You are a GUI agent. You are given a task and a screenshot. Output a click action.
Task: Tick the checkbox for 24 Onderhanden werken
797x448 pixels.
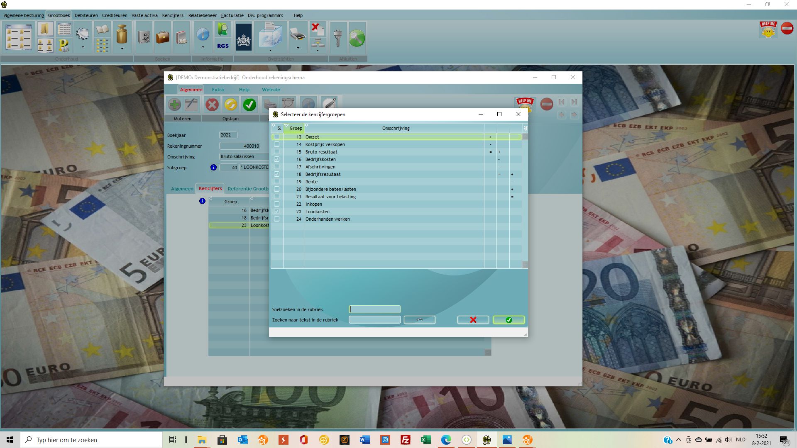[276, 219]
